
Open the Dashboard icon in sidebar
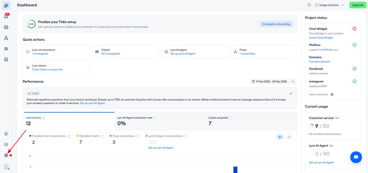point(6,5)
